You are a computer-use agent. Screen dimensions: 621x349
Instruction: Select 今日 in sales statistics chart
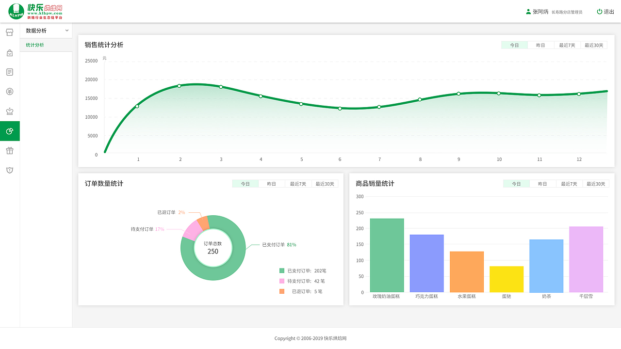pyautogui.click(x=514, y=45)
